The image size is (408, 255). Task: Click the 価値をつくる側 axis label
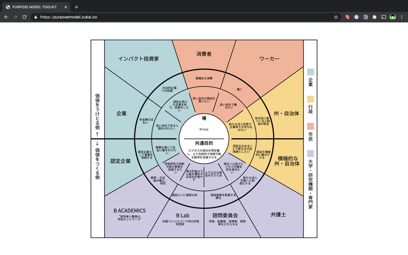point(98,163)
